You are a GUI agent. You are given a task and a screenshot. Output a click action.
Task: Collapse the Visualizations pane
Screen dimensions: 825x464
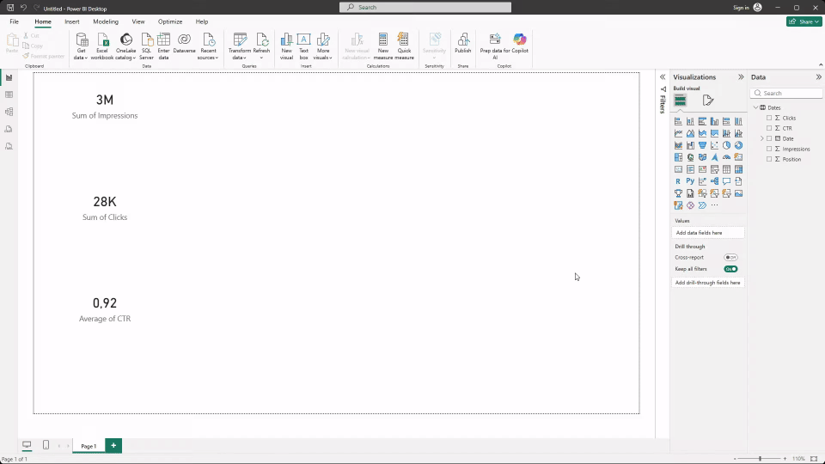coord(741,76)
